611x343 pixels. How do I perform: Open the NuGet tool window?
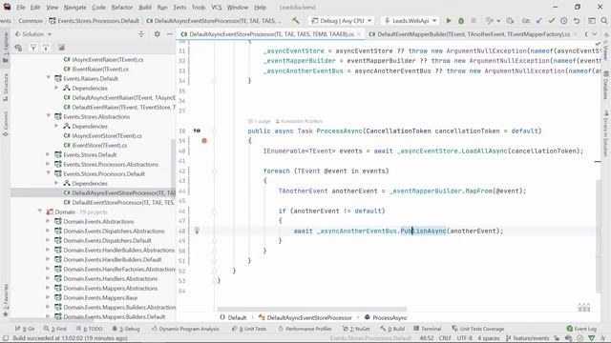[x=356, y=329]
